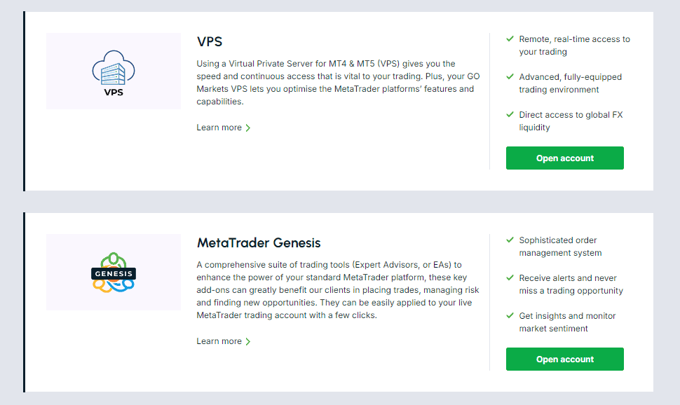The image size is (680, 405).
Task: Click the green checkmark beside remote real-time access
Action: (510, 39)
